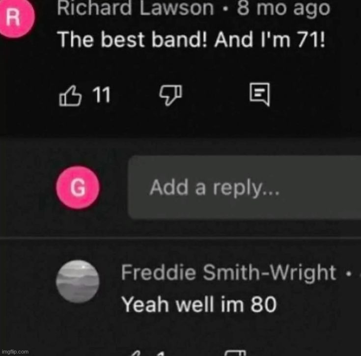Screen dimensions: 361x356
Task: Focus the 'Add a reply...' field
Action: point(245,188)
